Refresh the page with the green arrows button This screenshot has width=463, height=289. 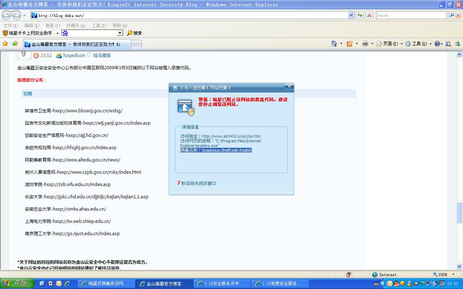click(x=360, y=15)
